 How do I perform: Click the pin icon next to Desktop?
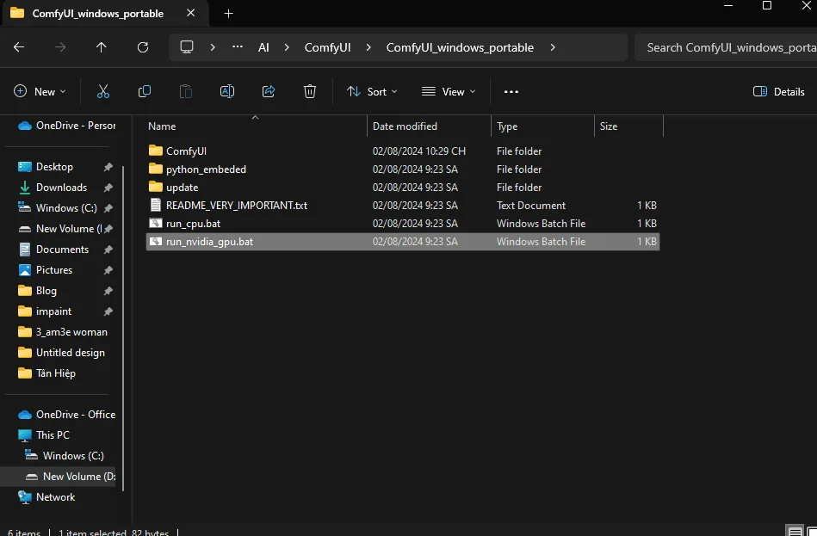pos(108,167)
